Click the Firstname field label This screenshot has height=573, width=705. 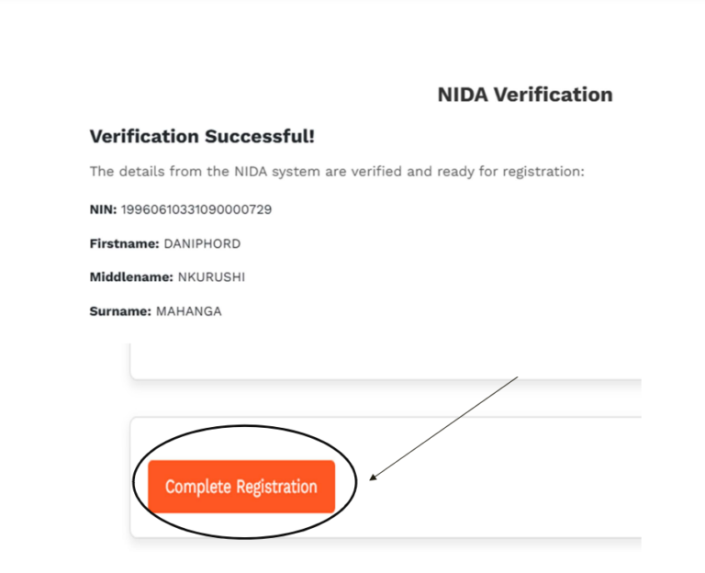124,243
